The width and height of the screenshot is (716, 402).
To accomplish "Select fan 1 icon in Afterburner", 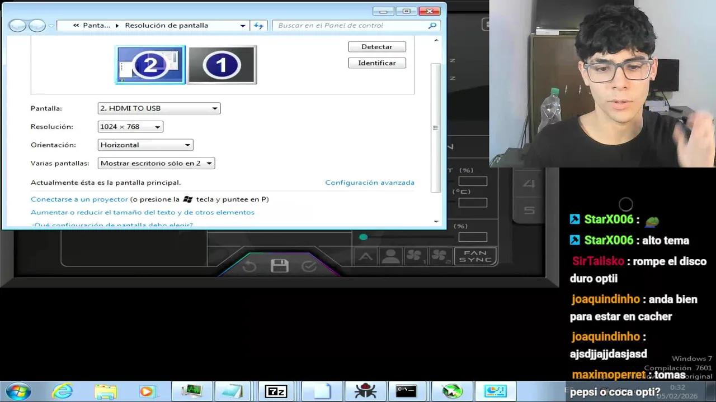I will 415,256.
